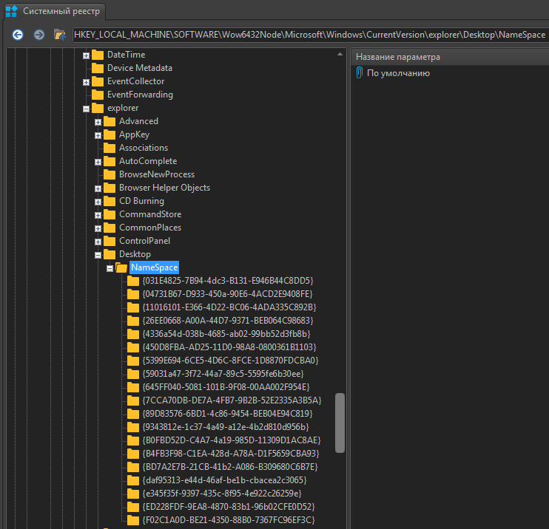Screen dimensions: 549x529
Task: Expand the CD Burning key
Action: click(x=98, y=202)
